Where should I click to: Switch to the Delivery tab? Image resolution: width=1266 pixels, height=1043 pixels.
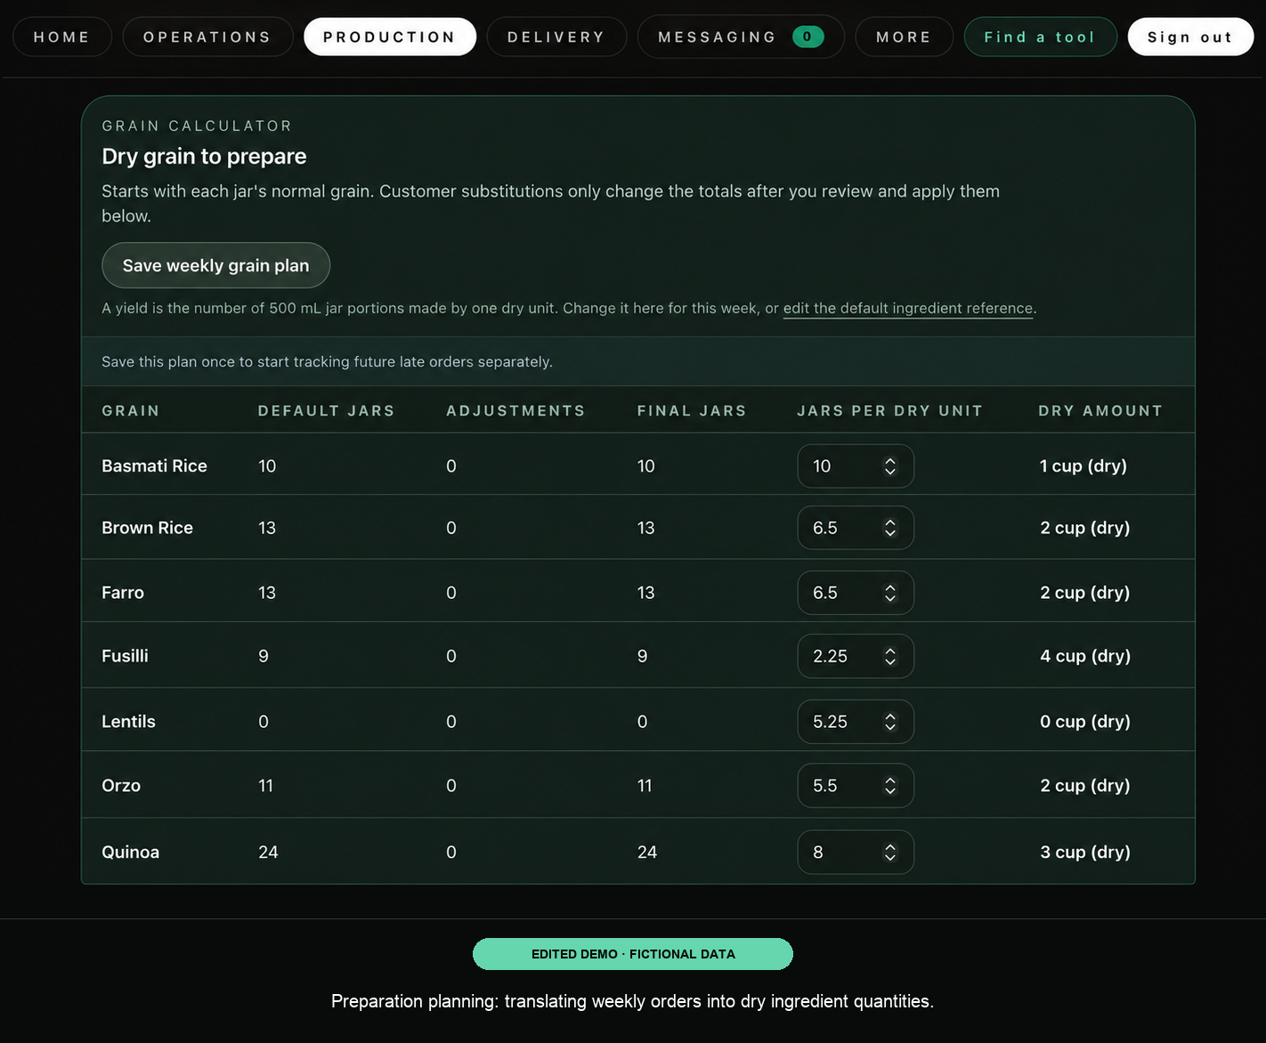pyautogui.click(x=556, y=37)
